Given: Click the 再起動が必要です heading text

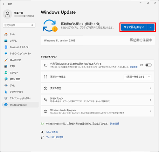Looking at the screenshot, I should pyautogui.click(x=80, y=24).
